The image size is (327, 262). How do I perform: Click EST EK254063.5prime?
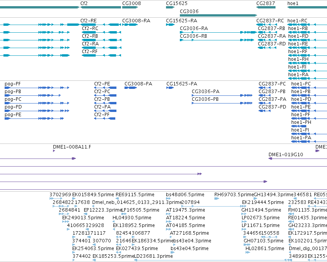coord(93,249)
